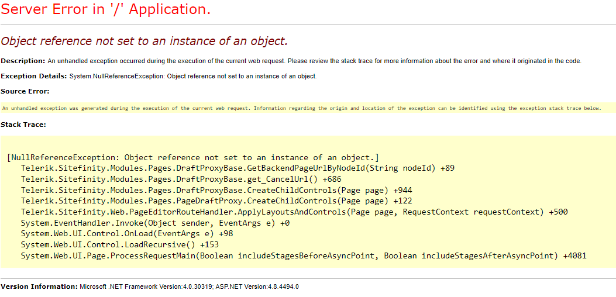Click the '[NullReferenceException: ...]' line in stack trace
Image resolution: width=616 pixels, height=297 pixels.
click(193, 157)
